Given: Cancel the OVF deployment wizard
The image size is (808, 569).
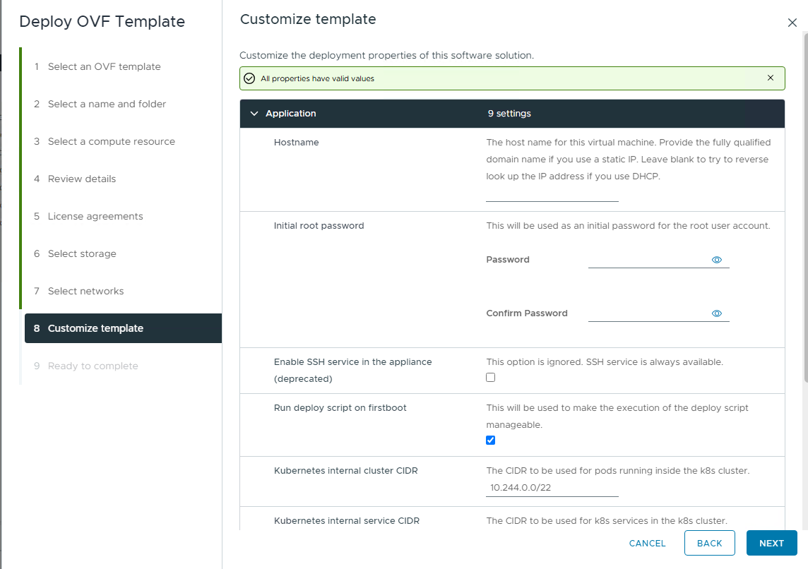Looking at the screenshot, I should coord(647,543).
